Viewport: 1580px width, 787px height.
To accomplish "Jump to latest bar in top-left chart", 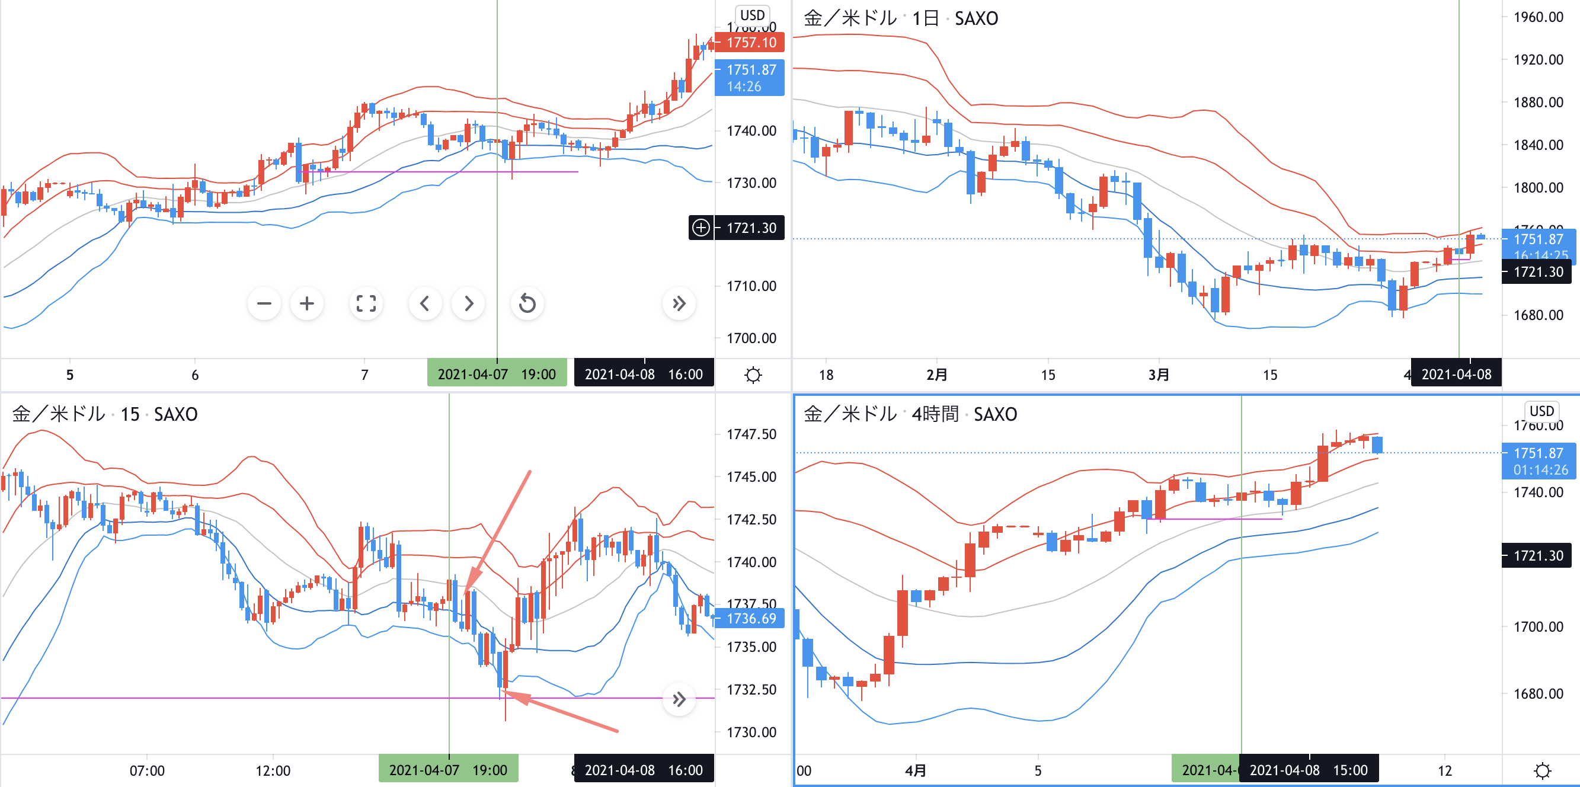I will click(679, 303).
